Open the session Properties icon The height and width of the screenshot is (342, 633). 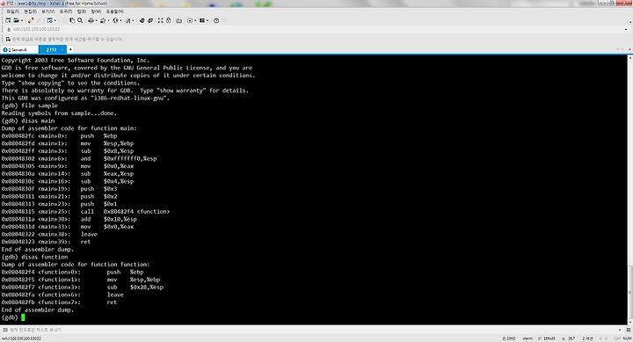tap(49, 20)
